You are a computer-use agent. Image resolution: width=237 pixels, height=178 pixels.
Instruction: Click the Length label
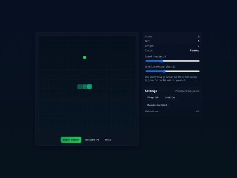[149, 46]
